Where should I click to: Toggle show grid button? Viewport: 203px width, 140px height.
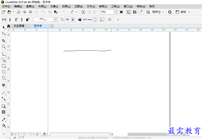coord(135,12)
